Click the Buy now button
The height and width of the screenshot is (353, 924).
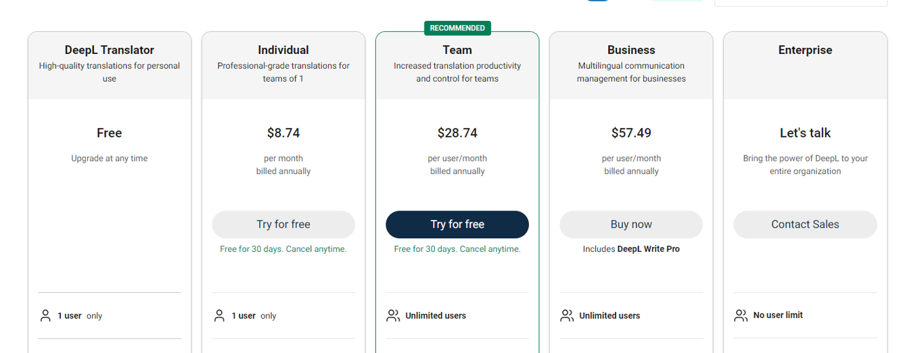pyautogui.click(x=631, y=224)
